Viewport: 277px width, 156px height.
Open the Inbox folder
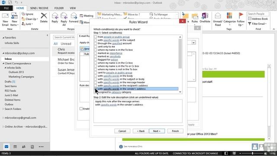click(8, 59)
